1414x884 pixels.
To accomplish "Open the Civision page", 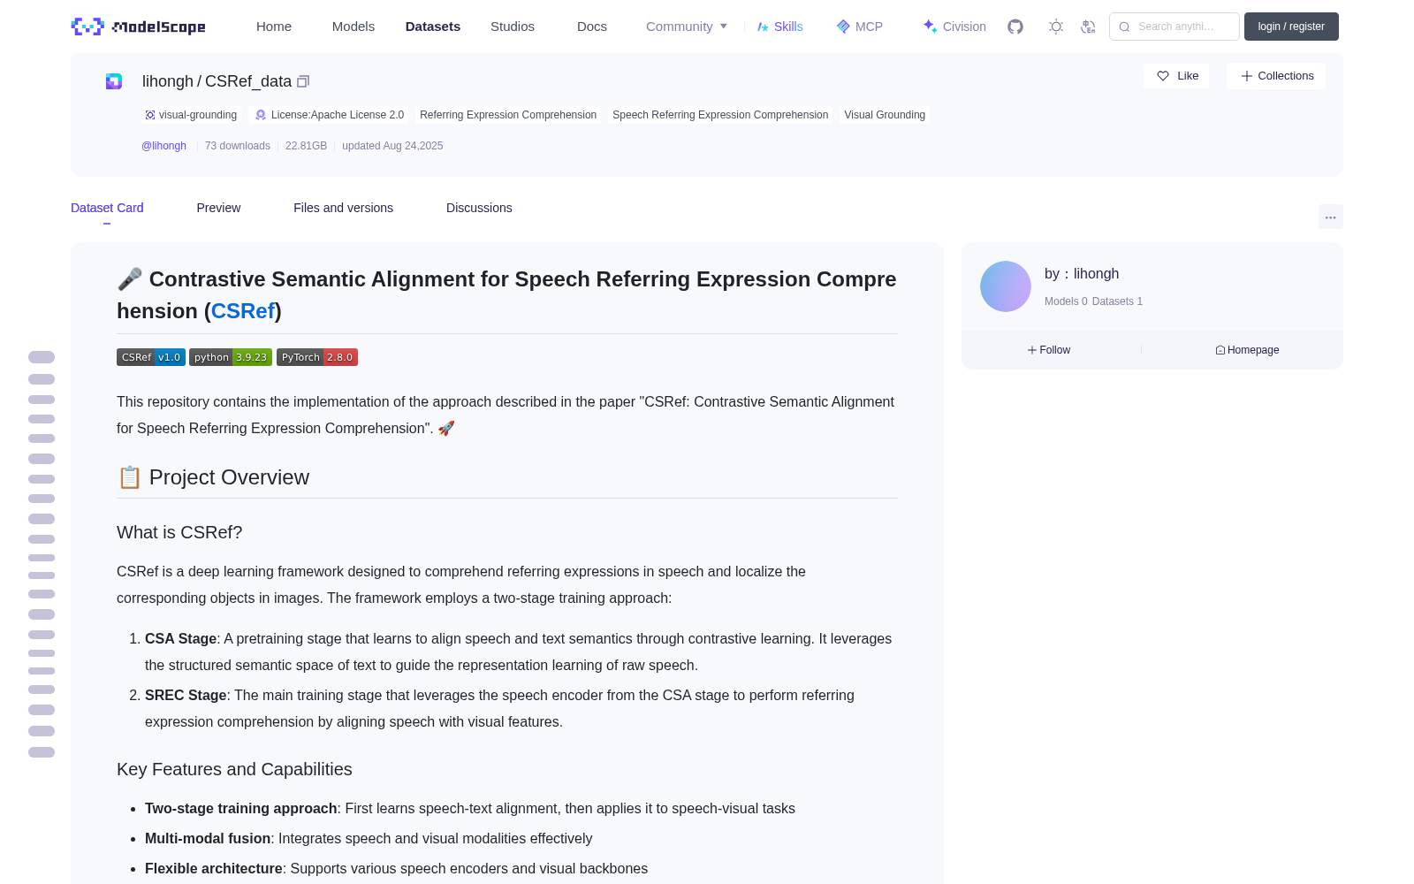I will [x=954, y=27].
